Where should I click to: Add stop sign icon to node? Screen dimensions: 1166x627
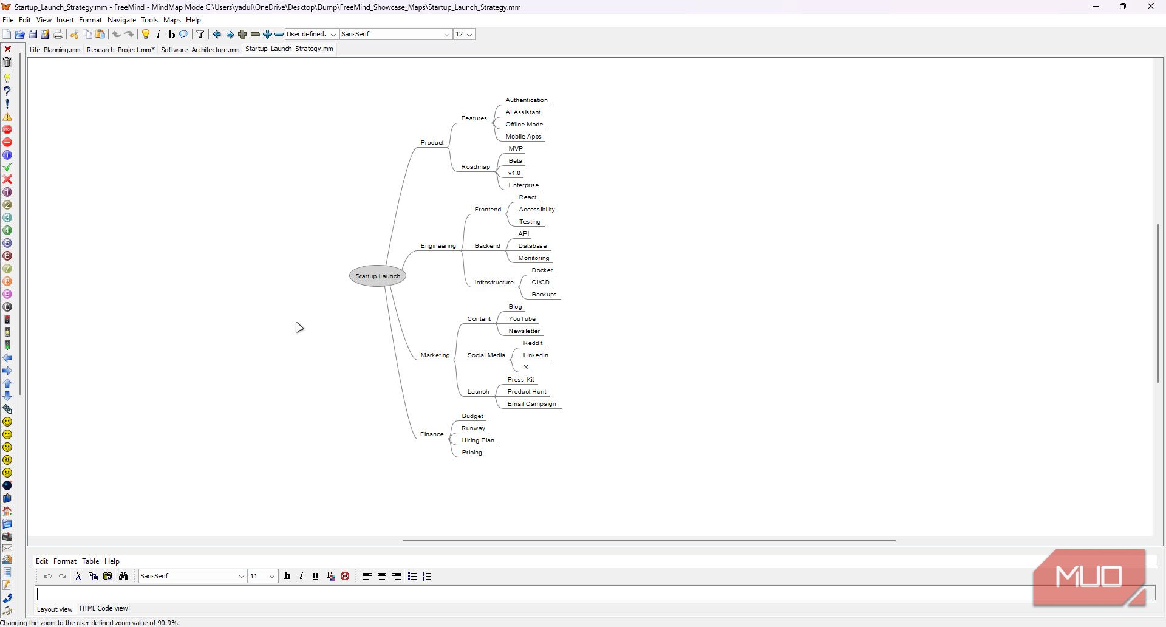[7, 129]
